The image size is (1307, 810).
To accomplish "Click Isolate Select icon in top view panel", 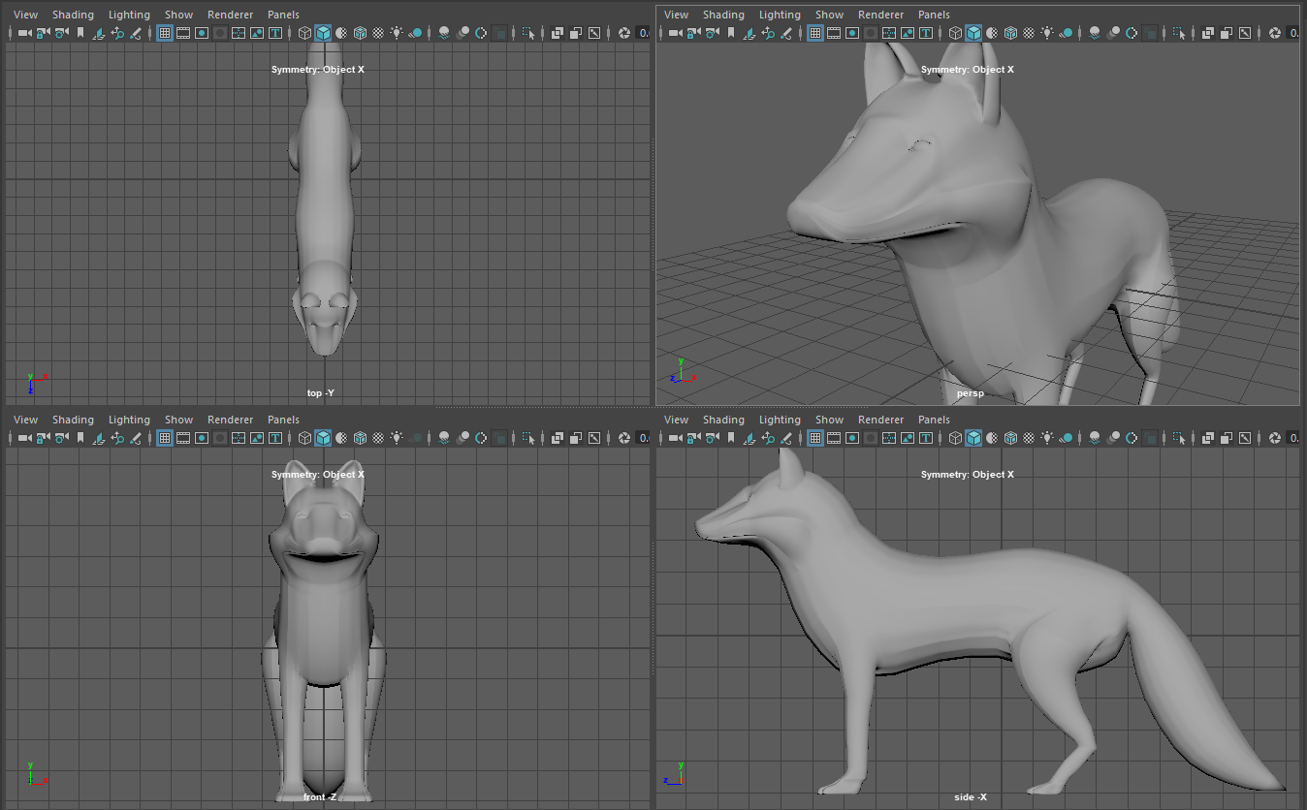I will (x=528, y=33).
